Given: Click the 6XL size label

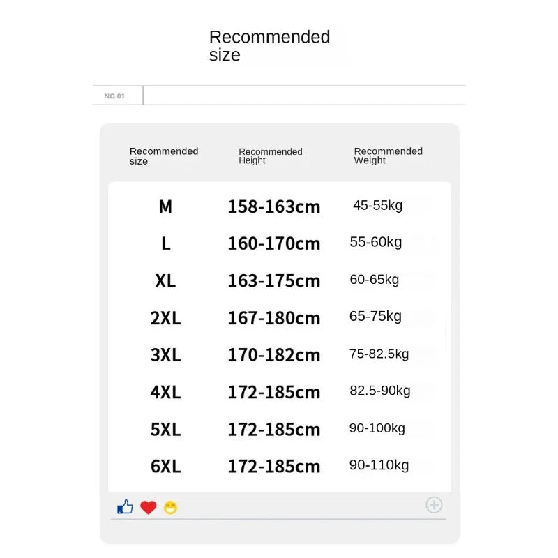Looking at the screenshot, I should (165, 466).
